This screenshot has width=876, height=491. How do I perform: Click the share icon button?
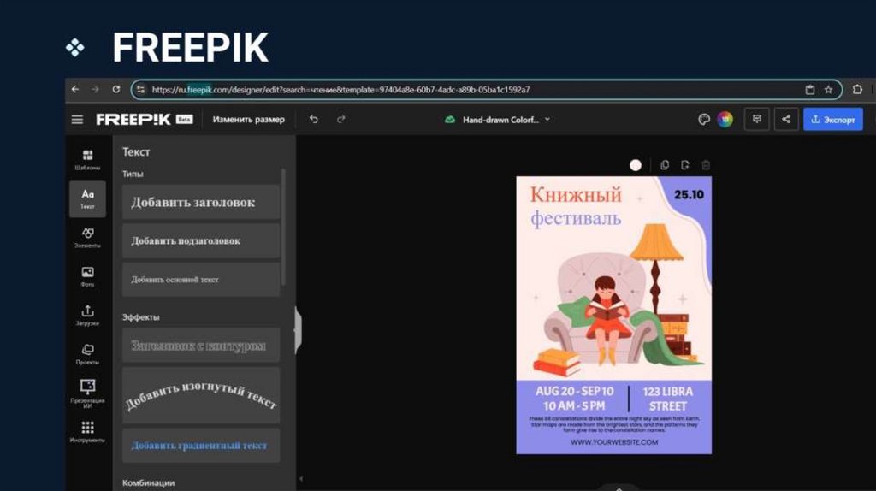(x=786, y=119)
